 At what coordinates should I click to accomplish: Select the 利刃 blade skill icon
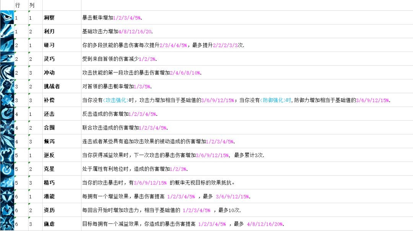7,31
